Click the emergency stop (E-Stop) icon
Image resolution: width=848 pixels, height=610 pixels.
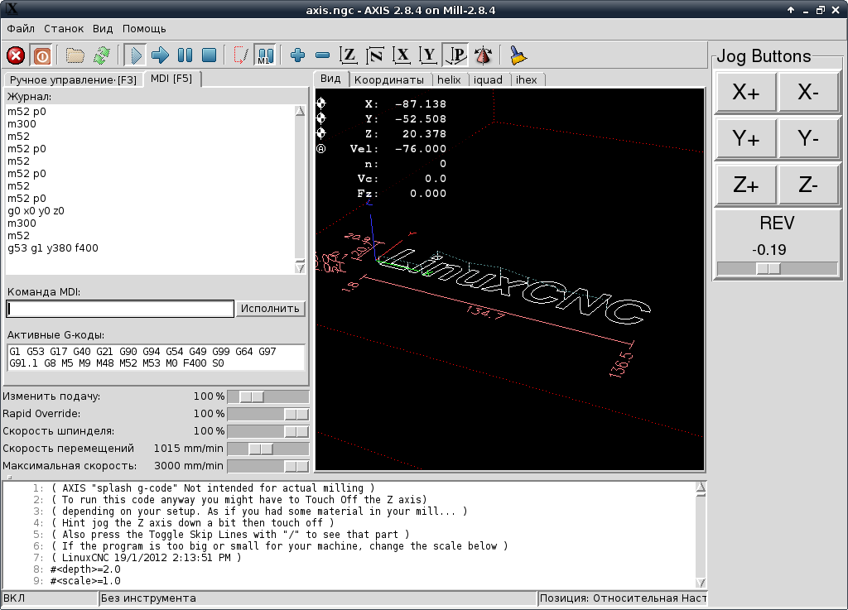coord(16,55)
